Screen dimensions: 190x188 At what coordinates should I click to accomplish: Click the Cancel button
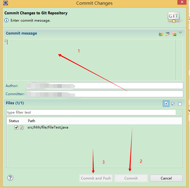pos(166,178)
